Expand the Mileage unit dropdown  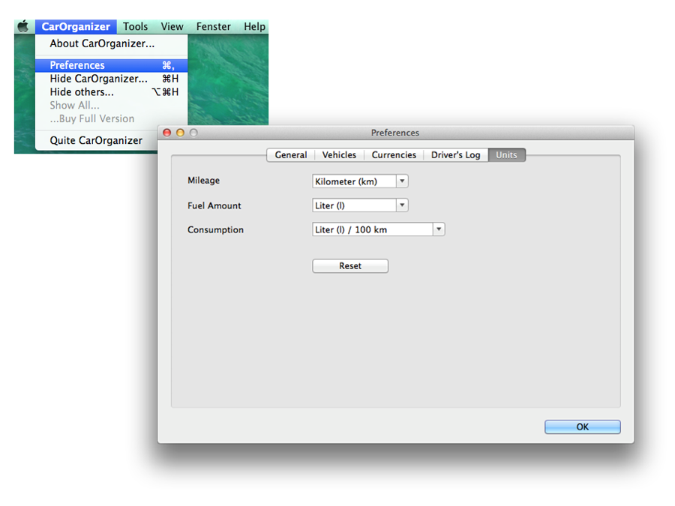(360, 181)
